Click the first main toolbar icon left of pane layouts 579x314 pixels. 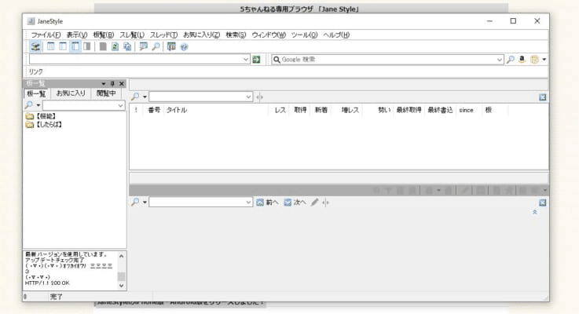(36, 47)
